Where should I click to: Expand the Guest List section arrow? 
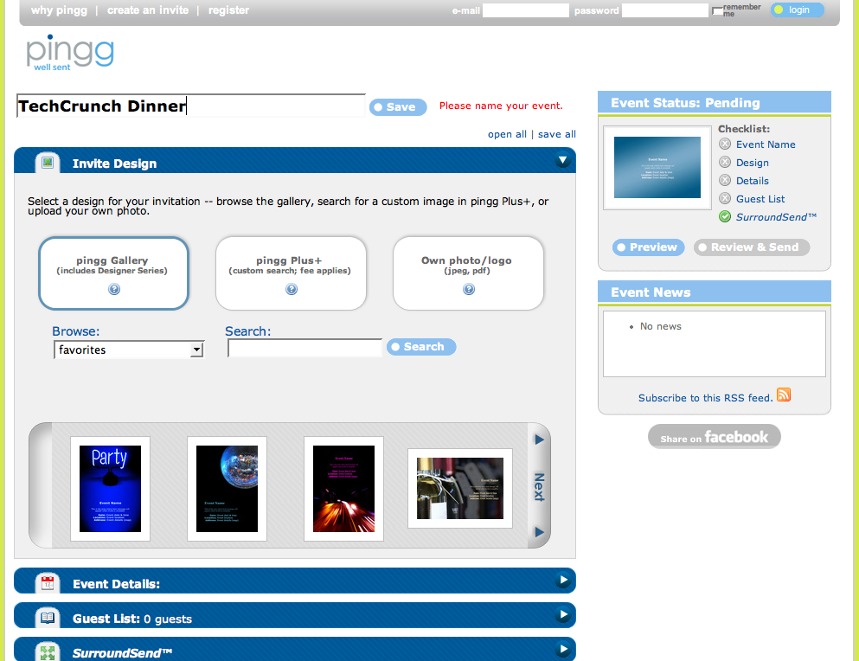[562, 614]
